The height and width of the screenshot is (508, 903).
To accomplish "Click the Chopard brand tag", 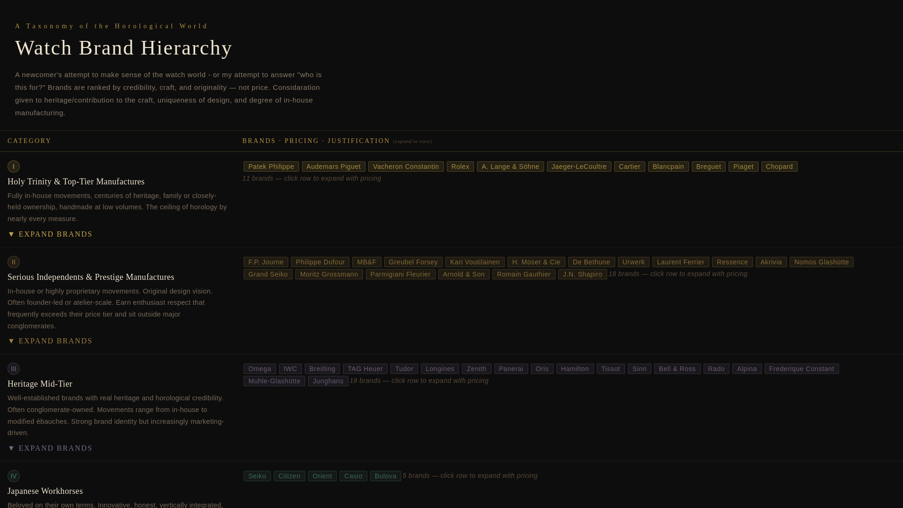I will click(x=779, y=167).
